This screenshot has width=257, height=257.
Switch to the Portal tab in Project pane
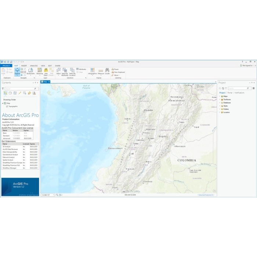point(230,93)
